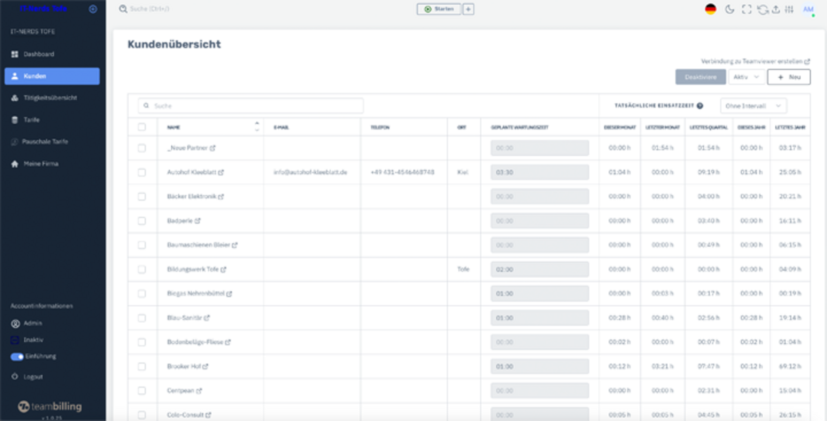Screen dimensions: 827x421
Task: Go to Pauschale Tarife in sidebar
Action: pos(45,141)
